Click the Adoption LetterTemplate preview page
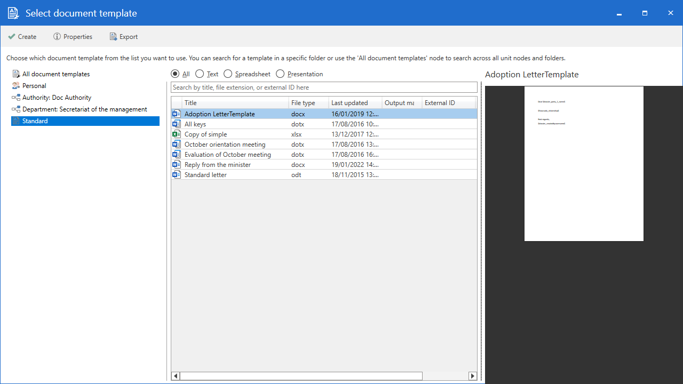Viewport: 683px width, 384px height. (584, 164)
